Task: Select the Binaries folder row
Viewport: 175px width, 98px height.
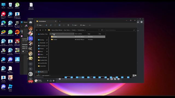Action: (x=78, y=37)
